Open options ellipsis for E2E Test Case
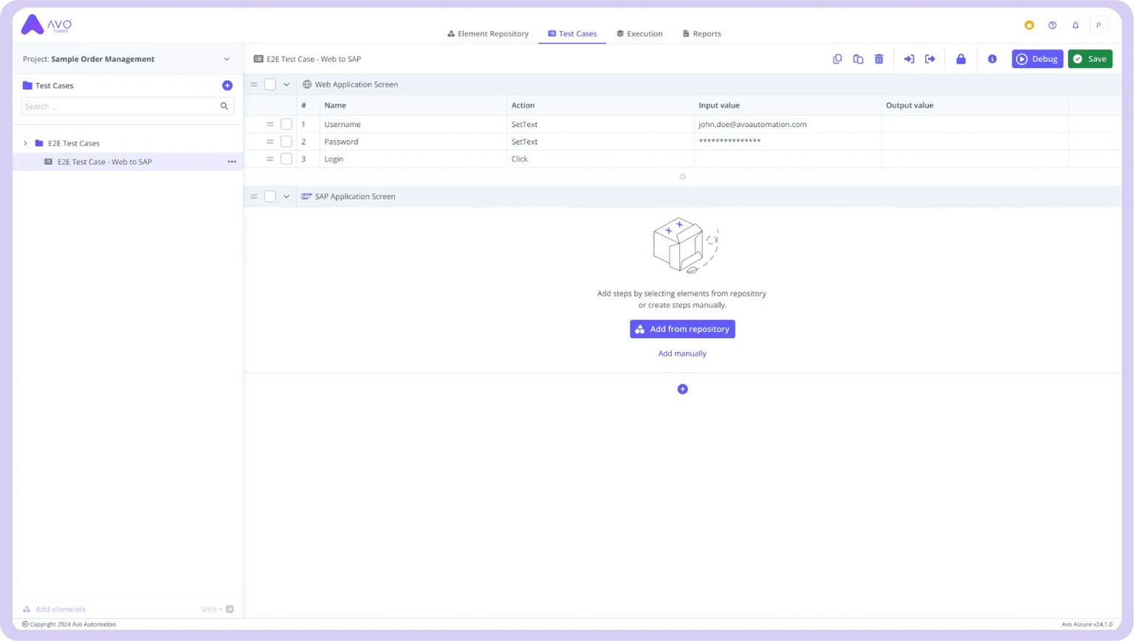This screenshot has height=641, width=1134. (x=232, y=162)
